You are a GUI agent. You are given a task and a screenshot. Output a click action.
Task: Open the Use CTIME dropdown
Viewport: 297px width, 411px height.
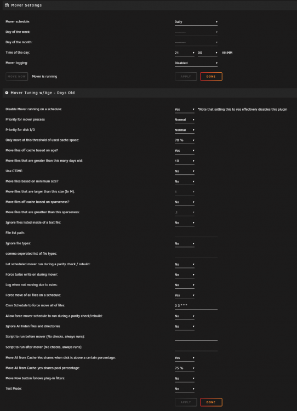pos(185,171)
